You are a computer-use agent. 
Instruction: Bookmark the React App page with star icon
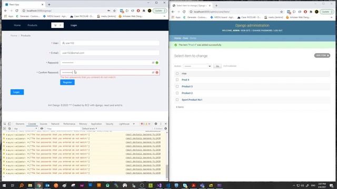point(114,10)
